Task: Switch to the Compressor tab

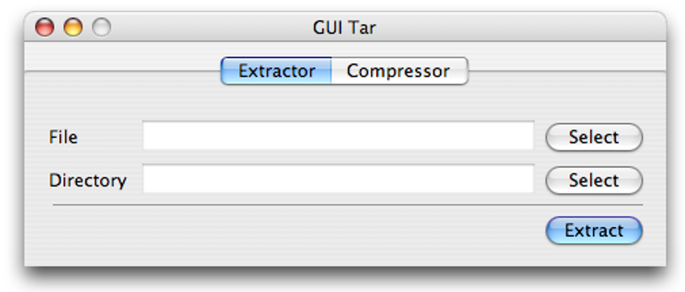Action: click(x=398, y=71)
